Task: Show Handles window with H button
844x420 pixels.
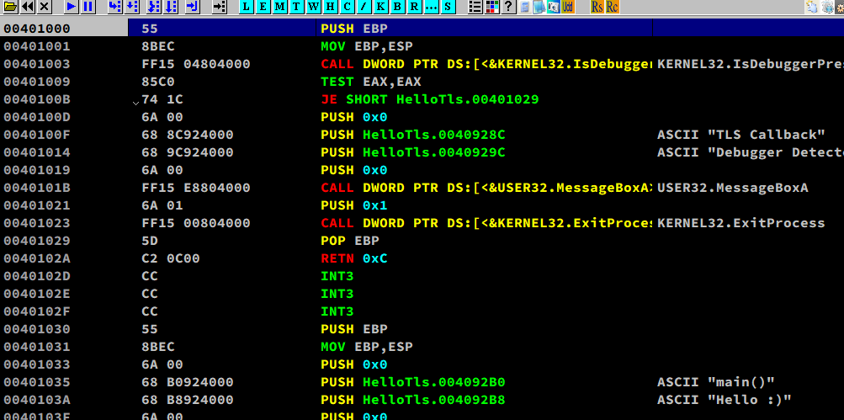Action: [331, 7]
